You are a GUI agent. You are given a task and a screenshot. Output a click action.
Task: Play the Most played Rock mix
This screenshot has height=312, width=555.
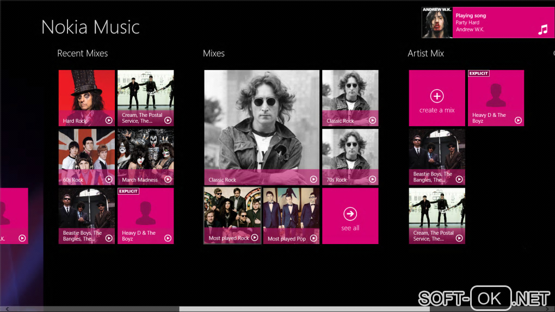(x=255, y=238)
